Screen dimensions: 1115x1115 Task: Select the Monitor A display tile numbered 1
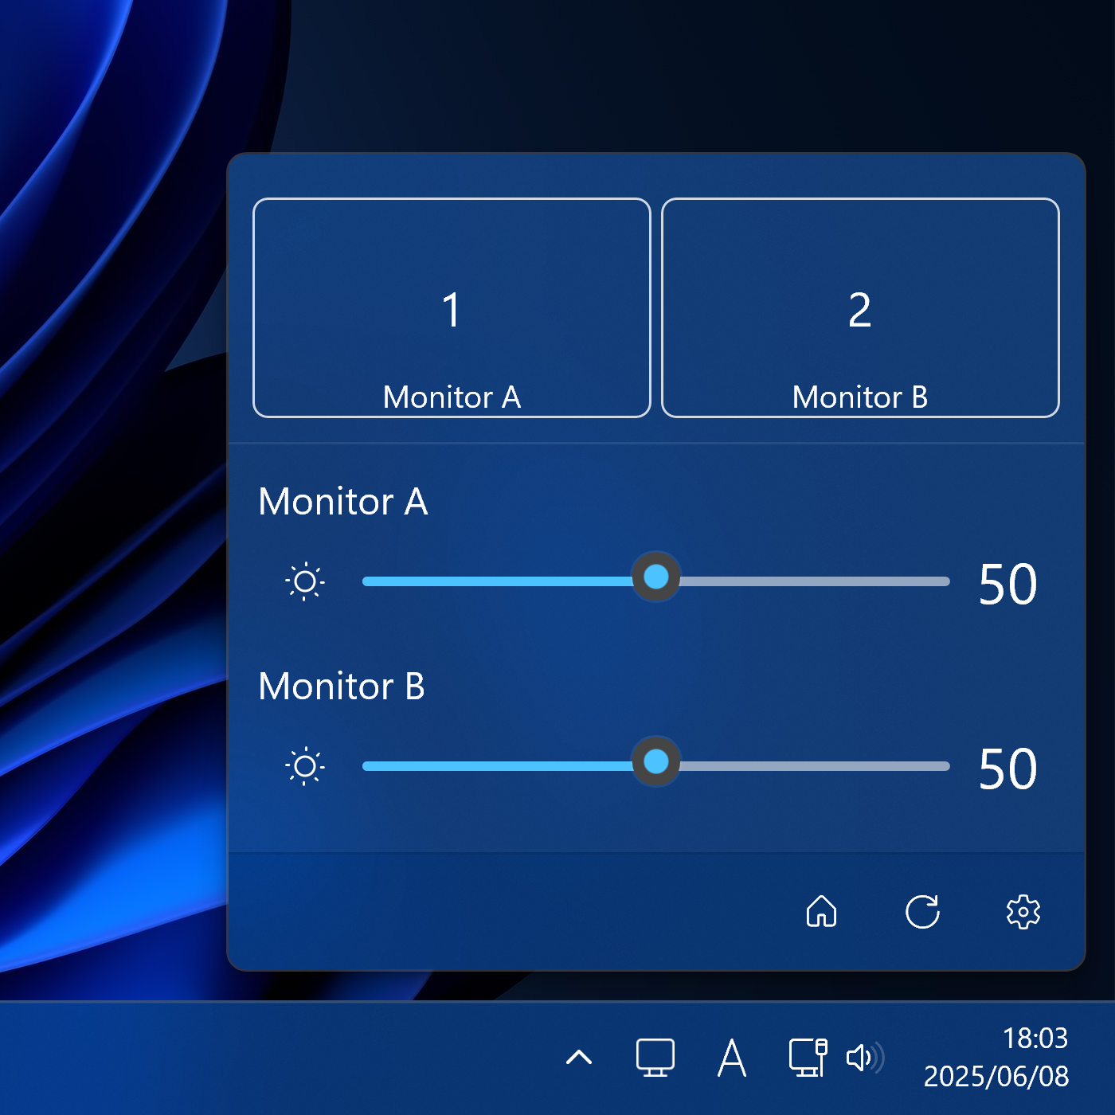coord(452,307)
